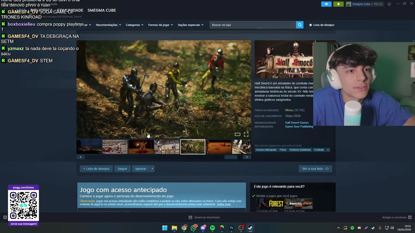Click the Combate tag

pos(319,150)
